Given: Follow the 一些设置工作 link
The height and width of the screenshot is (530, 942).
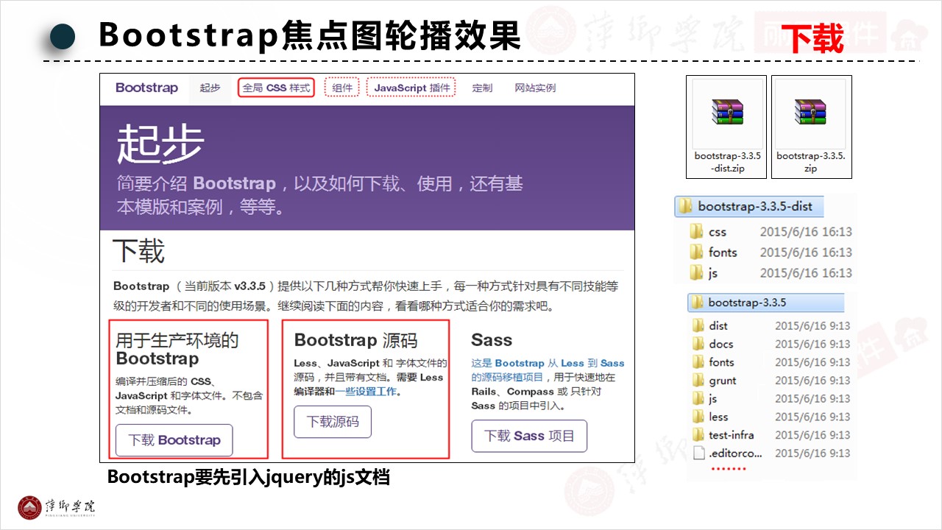Looking at the screenshot, I should pyautogui.click(x=366, y=392).
